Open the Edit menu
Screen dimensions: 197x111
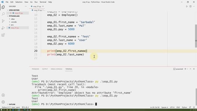click(x=12, y=2)
